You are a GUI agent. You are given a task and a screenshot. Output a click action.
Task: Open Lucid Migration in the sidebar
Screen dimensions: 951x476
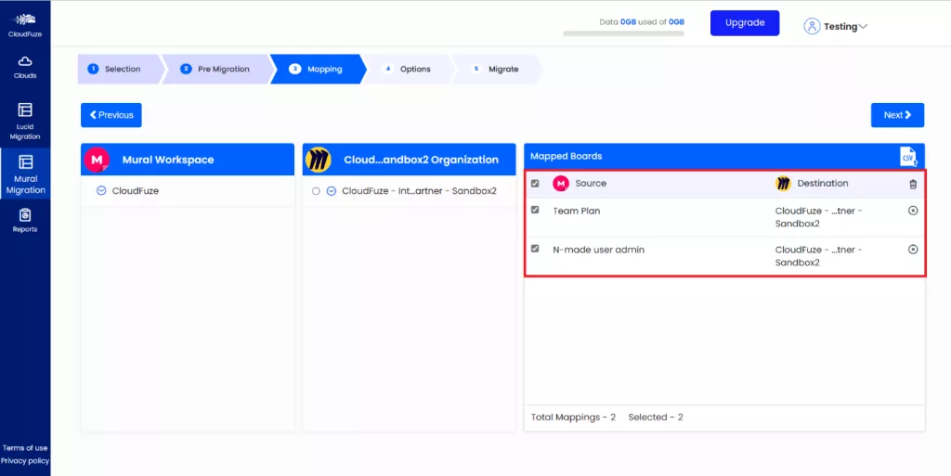25,122
